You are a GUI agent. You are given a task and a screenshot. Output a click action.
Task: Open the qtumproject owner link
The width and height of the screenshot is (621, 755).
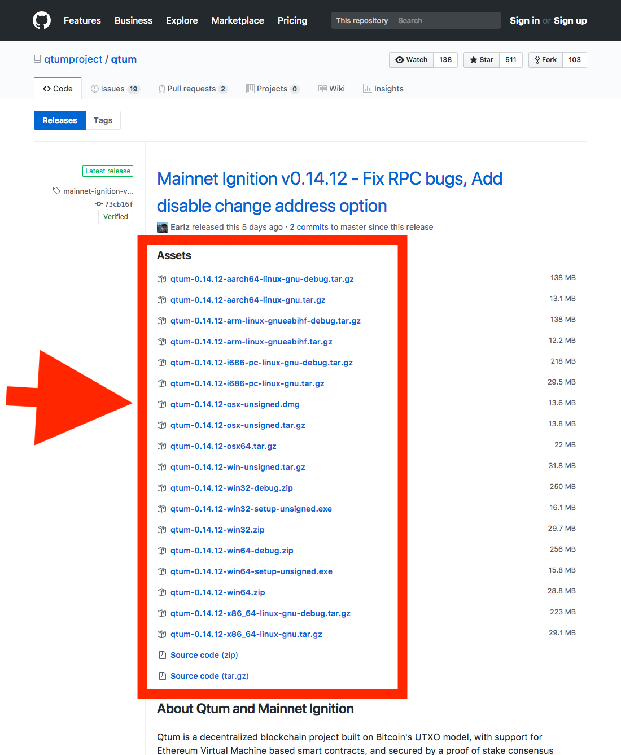click(73, 59)
